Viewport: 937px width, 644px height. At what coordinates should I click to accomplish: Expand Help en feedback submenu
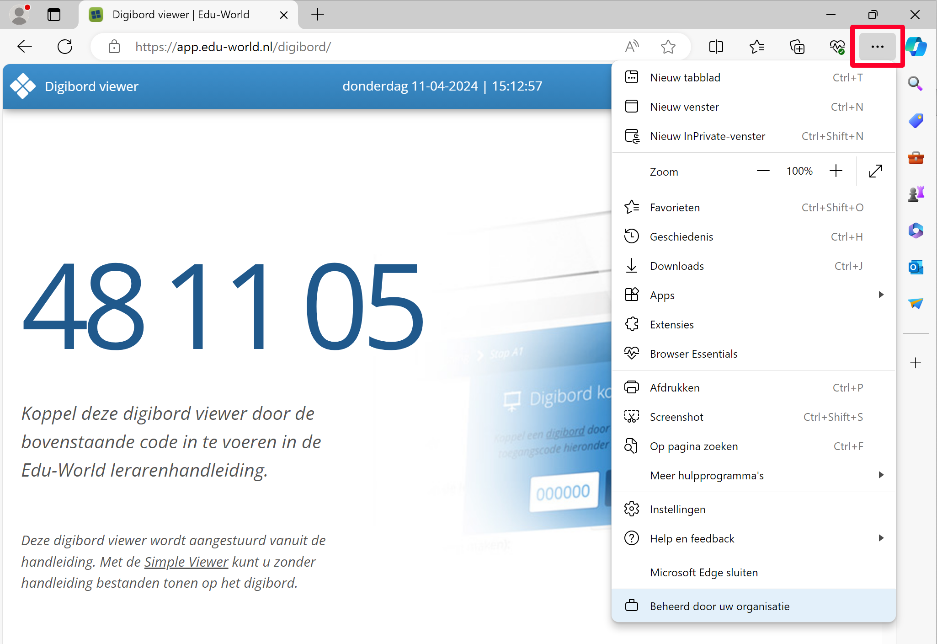[881, 538]
